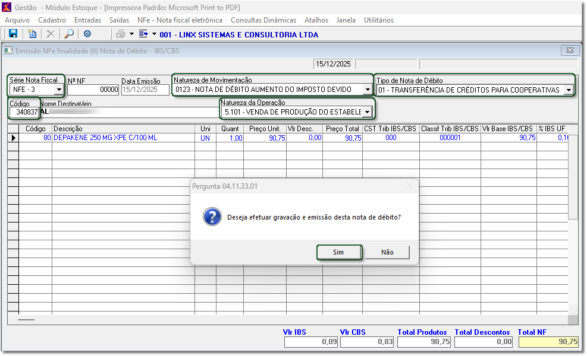Click the form icon beside Emissão NFe title
Viewport: 587px width, 356px height.
tap(8, 50)
